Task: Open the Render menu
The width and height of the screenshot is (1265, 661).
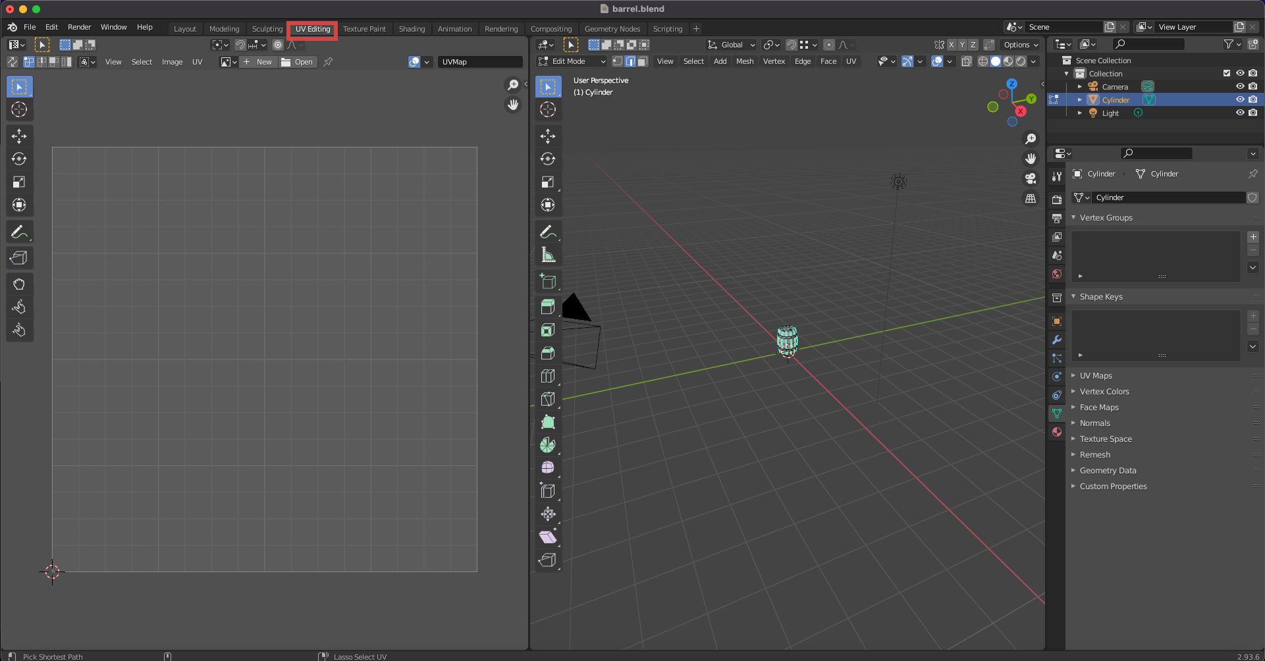Action: pyautogui.click(x=79, y=27)
